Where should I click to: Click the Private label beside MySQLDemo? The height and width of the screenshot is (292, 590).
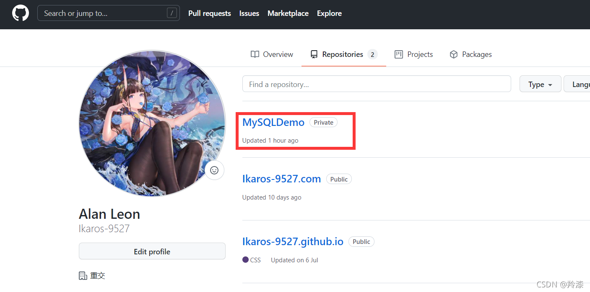coord(323,123)
